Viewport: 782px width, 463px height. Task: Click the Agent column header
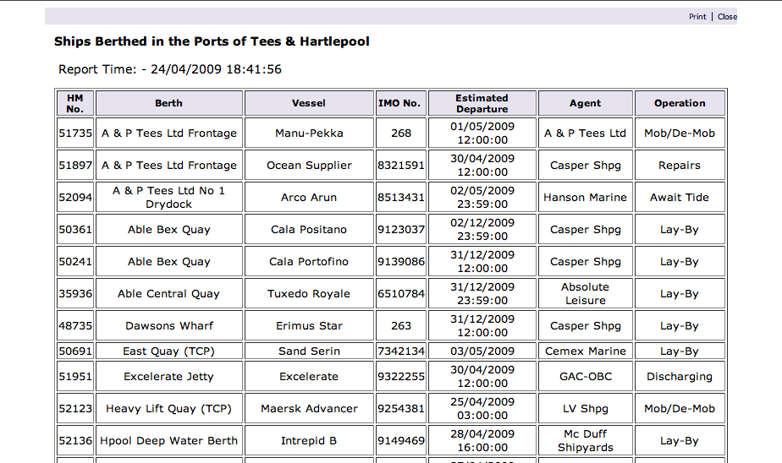point(585,103)
